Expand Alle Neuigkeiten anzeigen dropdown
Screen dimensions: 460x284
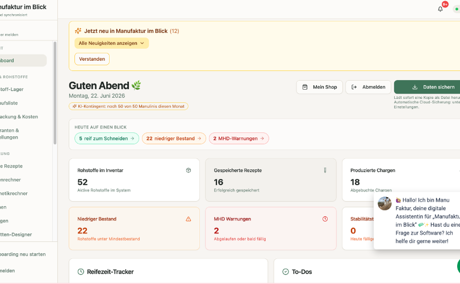pos(111,43)
